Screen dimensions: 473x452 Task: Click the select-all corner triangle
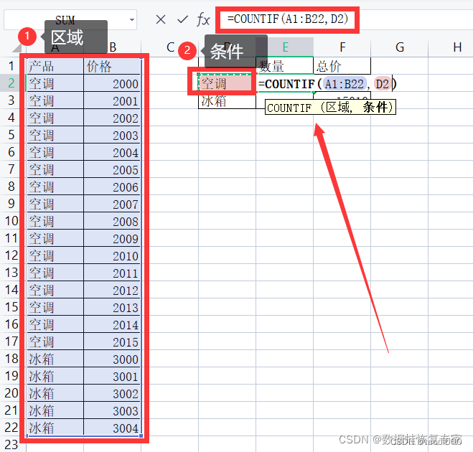[x=17, y=48]
